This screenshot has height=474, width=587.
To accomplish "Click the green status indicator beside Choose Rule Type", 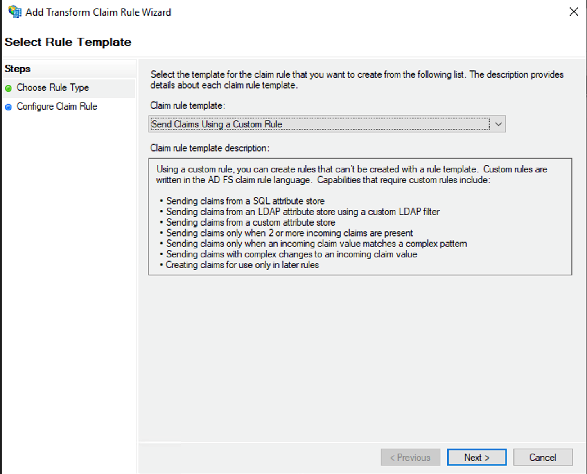I will pos(9,88).
